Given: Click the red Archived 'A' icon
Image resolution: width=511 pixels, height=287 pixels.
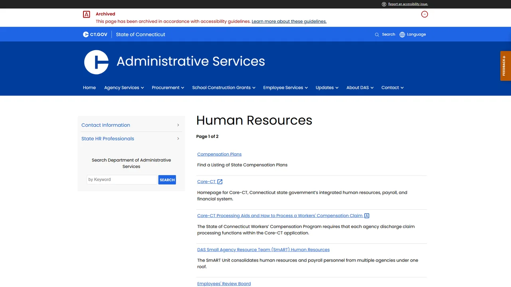Looking at the screenshot, I should pos(86,14).
